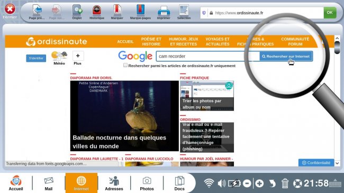Open the Météo weather widget

pyautogui.click(x=59, y=58)
